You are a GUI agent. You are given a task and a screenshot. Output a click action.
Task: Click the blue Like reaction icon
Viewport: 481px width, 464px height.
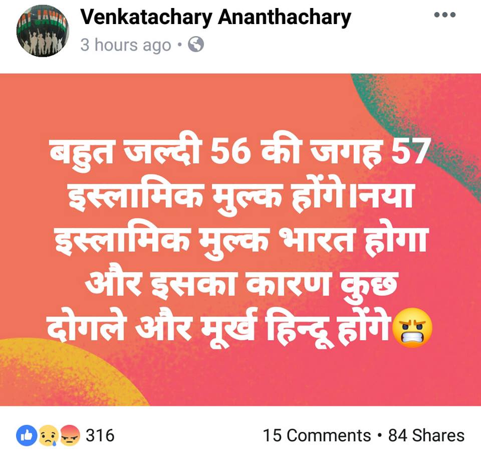click(27, 435)
